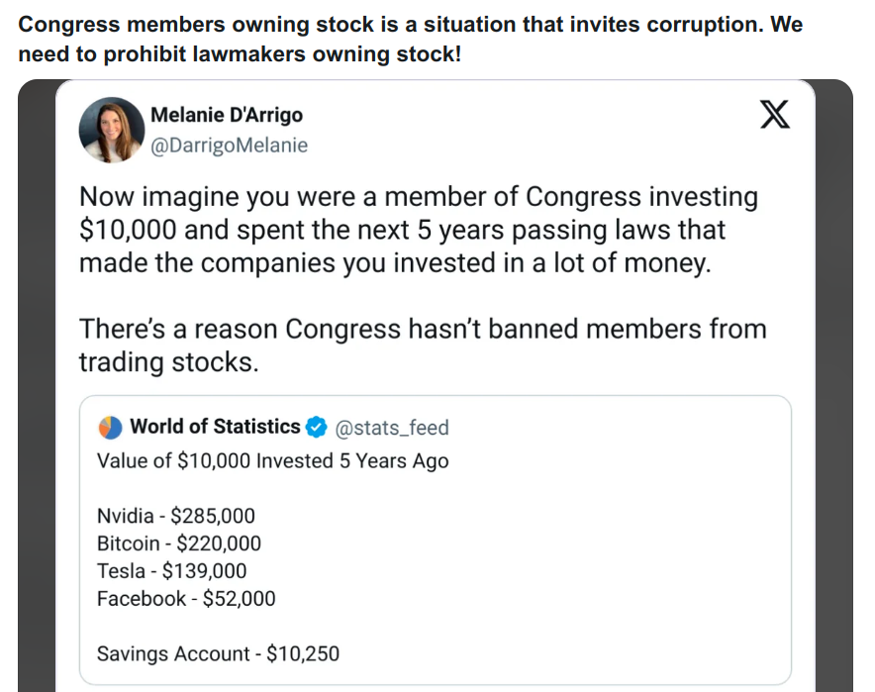Click the X logo on the tweet
This screenshot has width=875, height=692.
coord(774,116)
